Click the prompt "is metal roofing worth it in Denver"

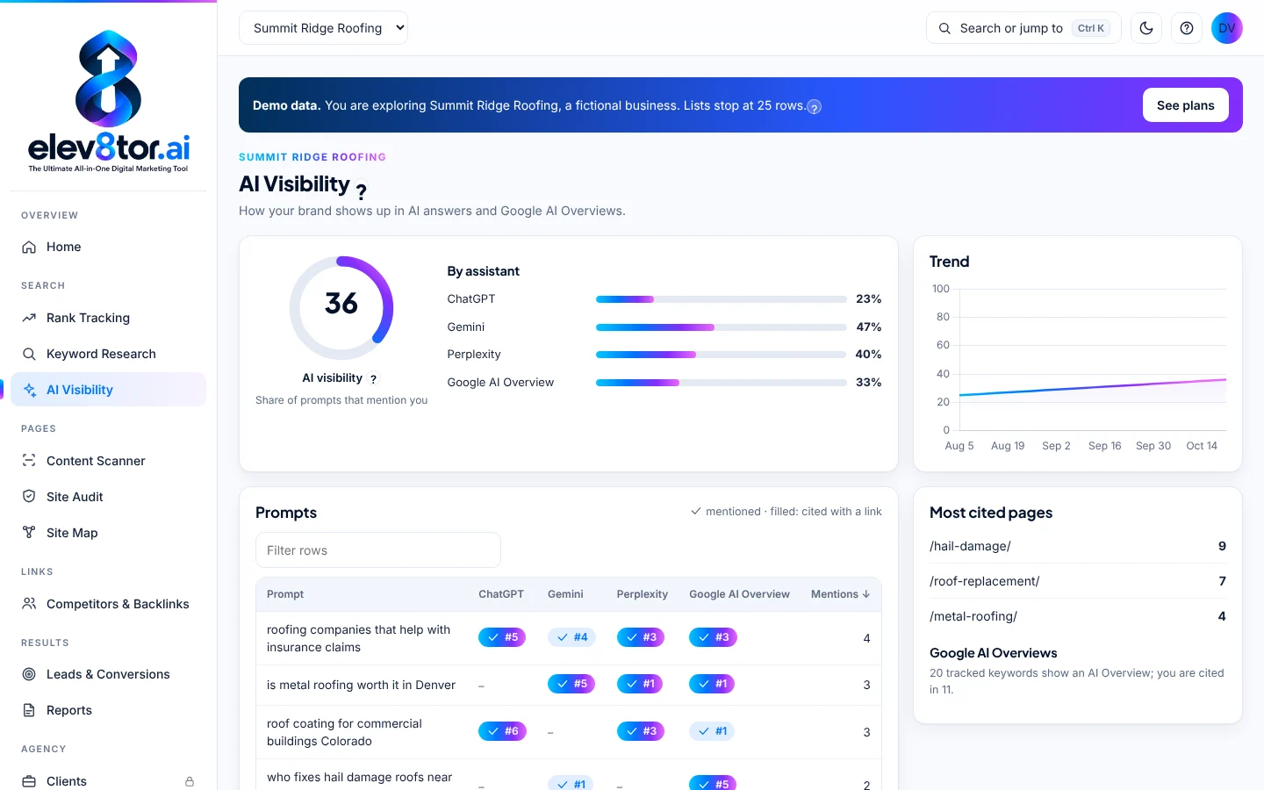click(361, 685)
